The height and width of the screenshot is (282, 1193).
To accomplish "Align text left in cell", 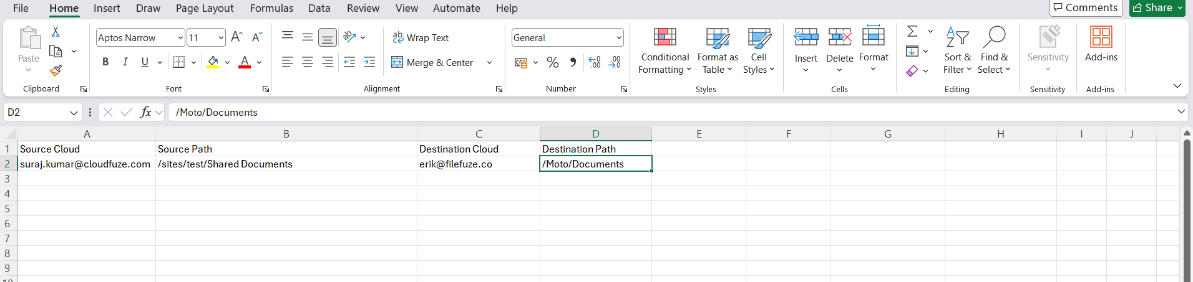I will pyautogui.click(x=287, y=62).
